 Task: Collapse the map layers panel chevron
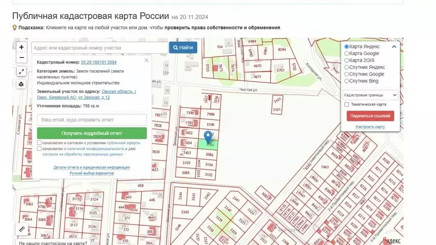coord(394,47)
